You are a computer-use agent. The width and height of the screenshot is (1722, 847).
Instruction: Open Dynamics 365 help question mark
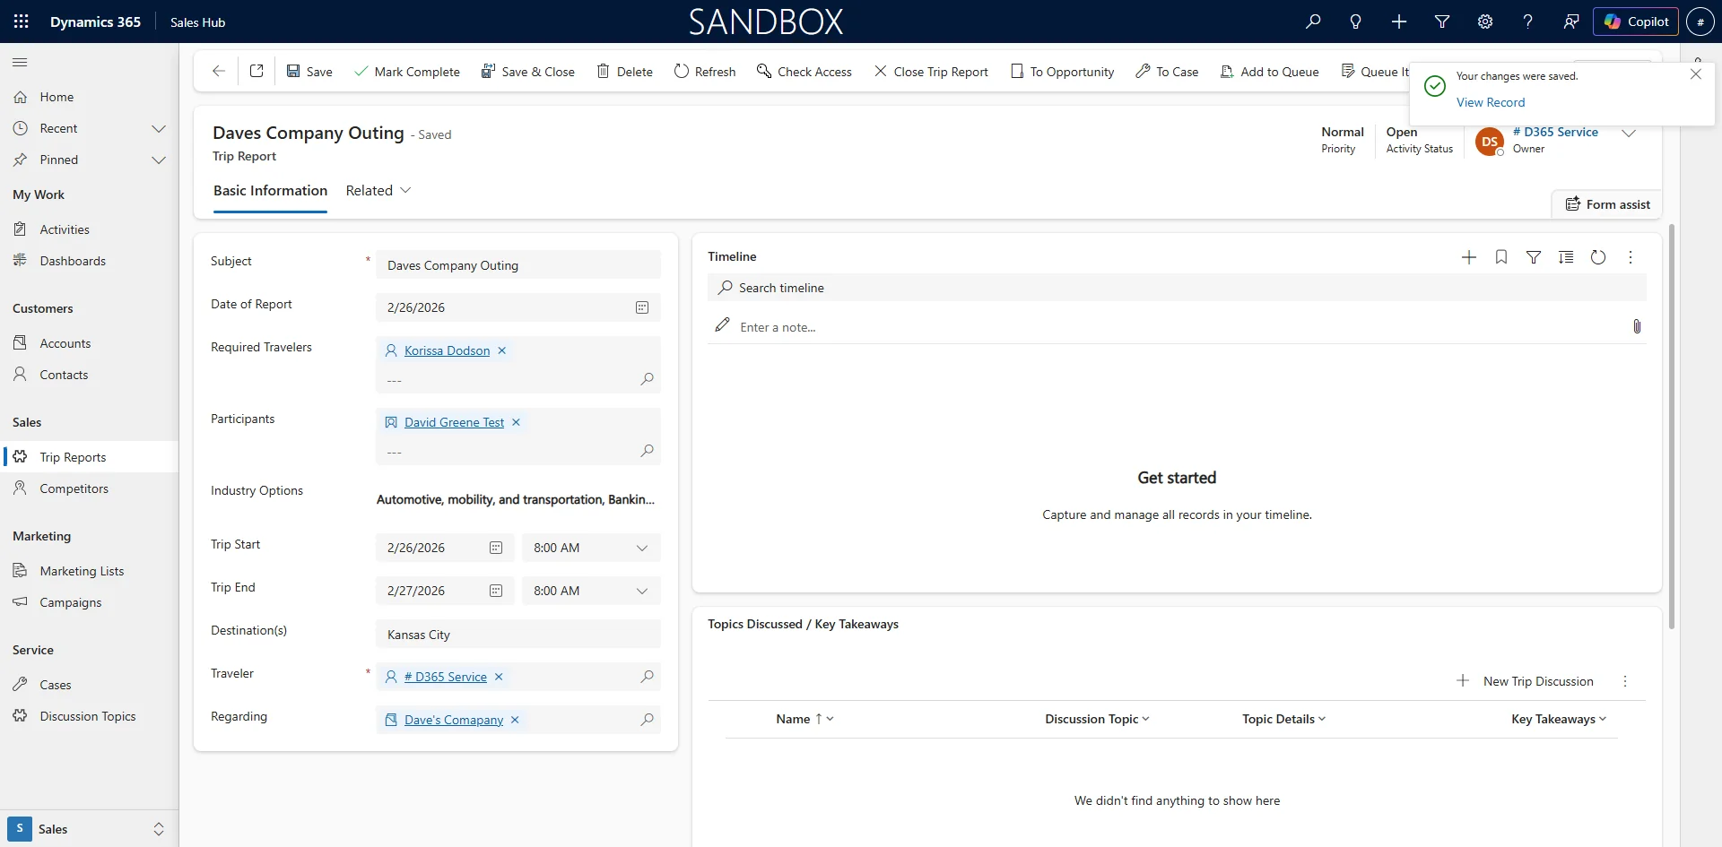point(1528,22)
